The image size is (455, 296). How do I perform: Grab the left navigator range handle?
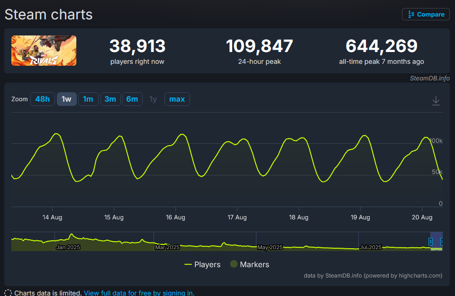[x=430, y=241]
